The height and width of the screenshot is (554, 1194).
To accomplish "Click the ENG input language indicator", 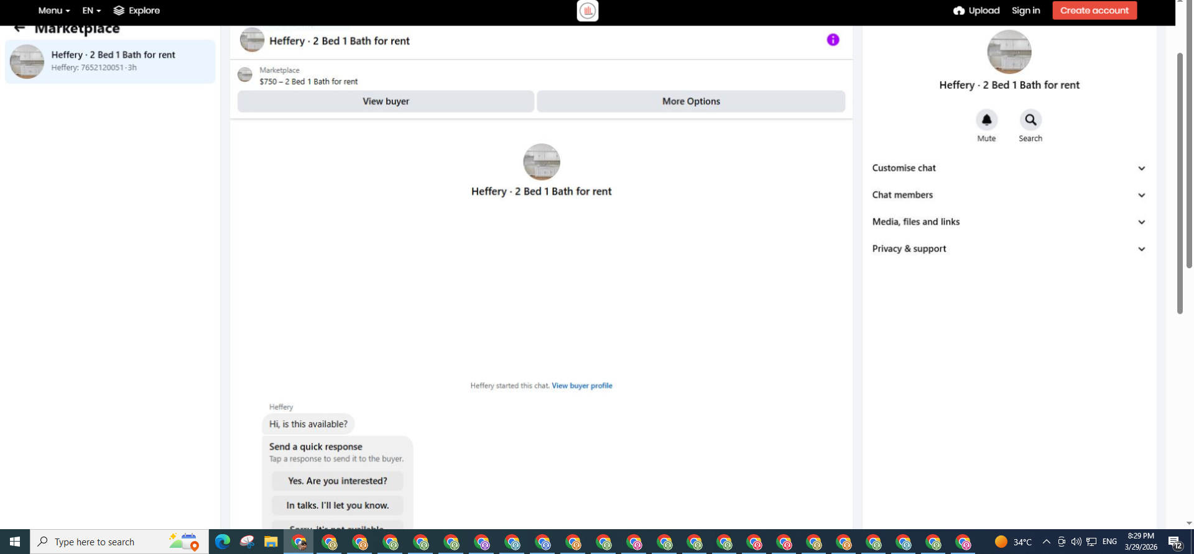I will point(1109,542).
